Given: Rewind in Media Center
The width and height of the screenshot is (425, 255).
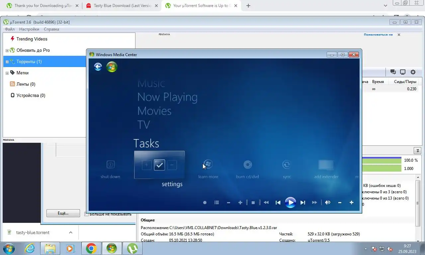Looking at the screenshot, I should [x=266, y=203].
